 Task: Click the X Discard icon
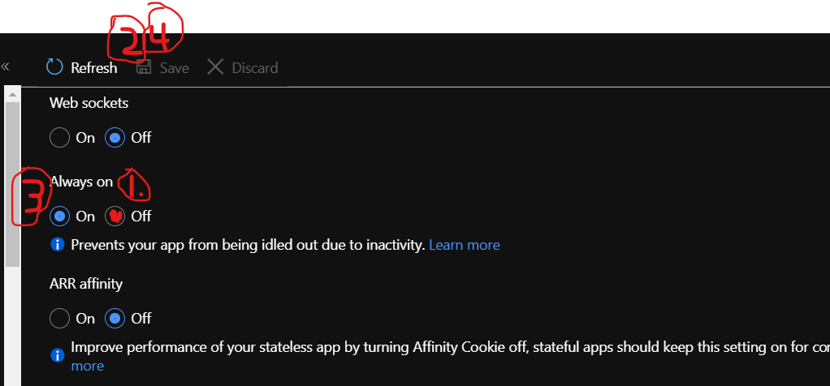point(215,67)
